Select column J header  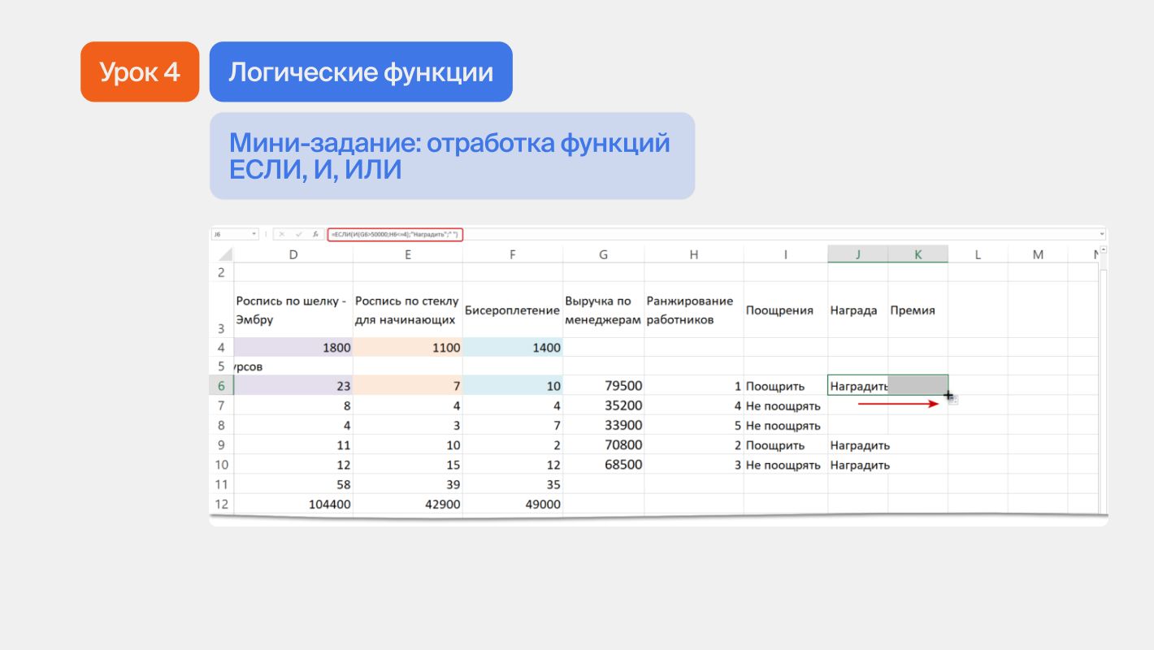point(857,254)
